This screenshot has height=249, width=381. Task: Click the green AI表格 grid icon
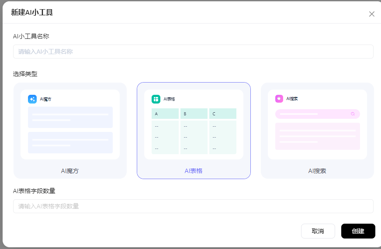pyautogui.click(x=156, y=99)
